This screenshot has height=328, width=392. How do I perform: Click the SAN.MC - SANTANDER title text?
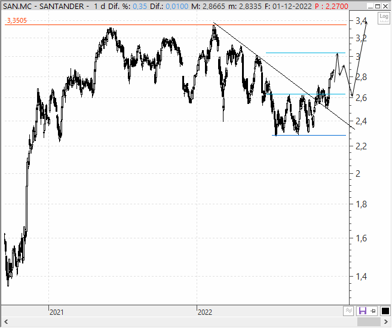[x=43, y=6]
